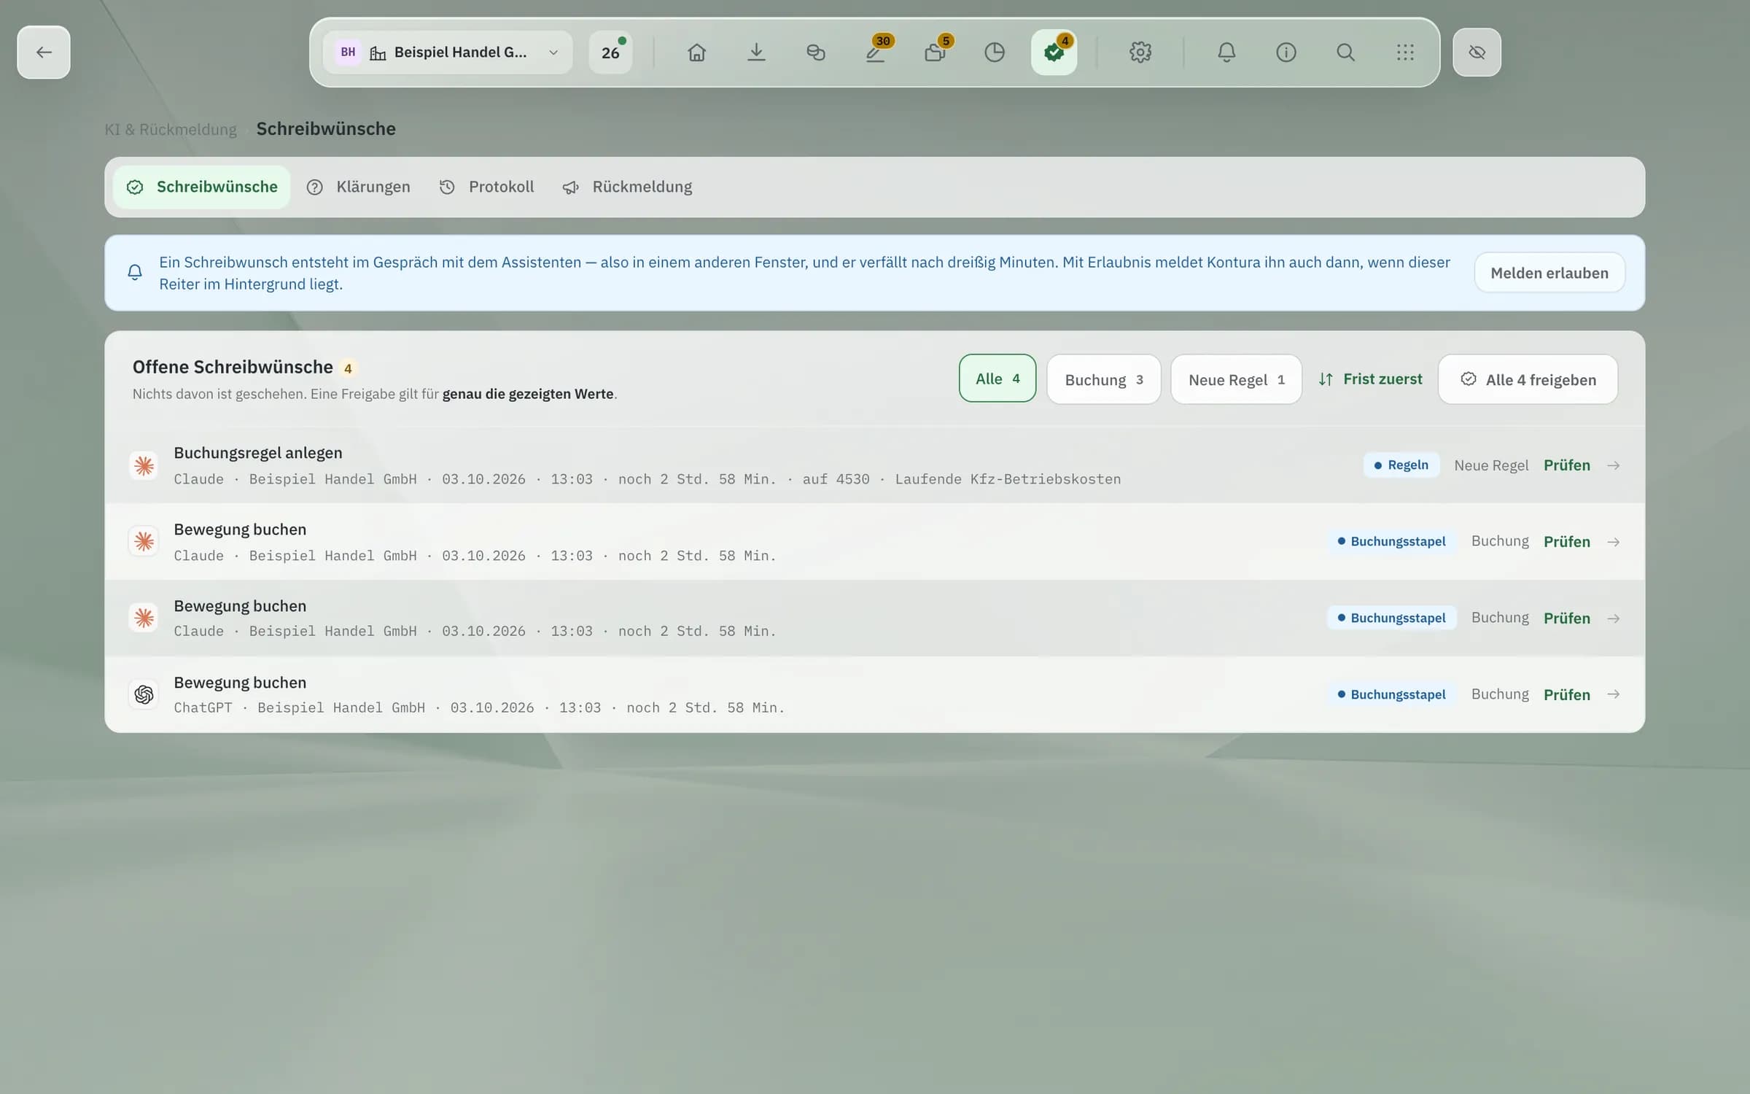Viewport: 1750px width, 1094px height.
Task: Open the info circle icon
Action: [1286, 53]
